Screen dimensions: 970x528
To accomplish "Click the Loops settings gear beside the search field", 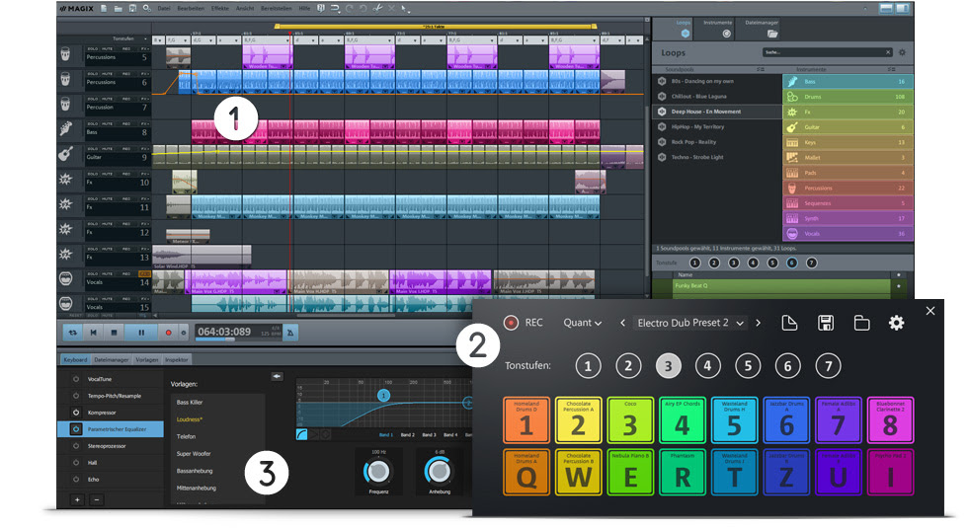I will point(902,52).
